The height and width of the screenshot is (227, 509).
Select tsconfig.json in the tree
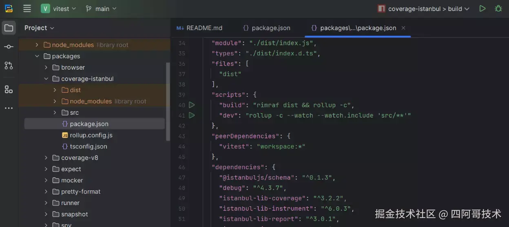click(95, 146)
